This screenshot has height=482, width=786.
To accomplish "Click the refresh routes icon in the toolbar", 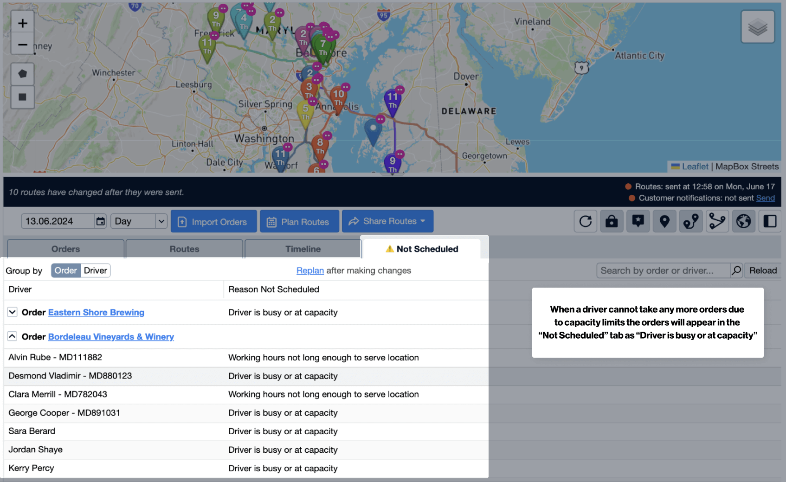I will [585, 221].
